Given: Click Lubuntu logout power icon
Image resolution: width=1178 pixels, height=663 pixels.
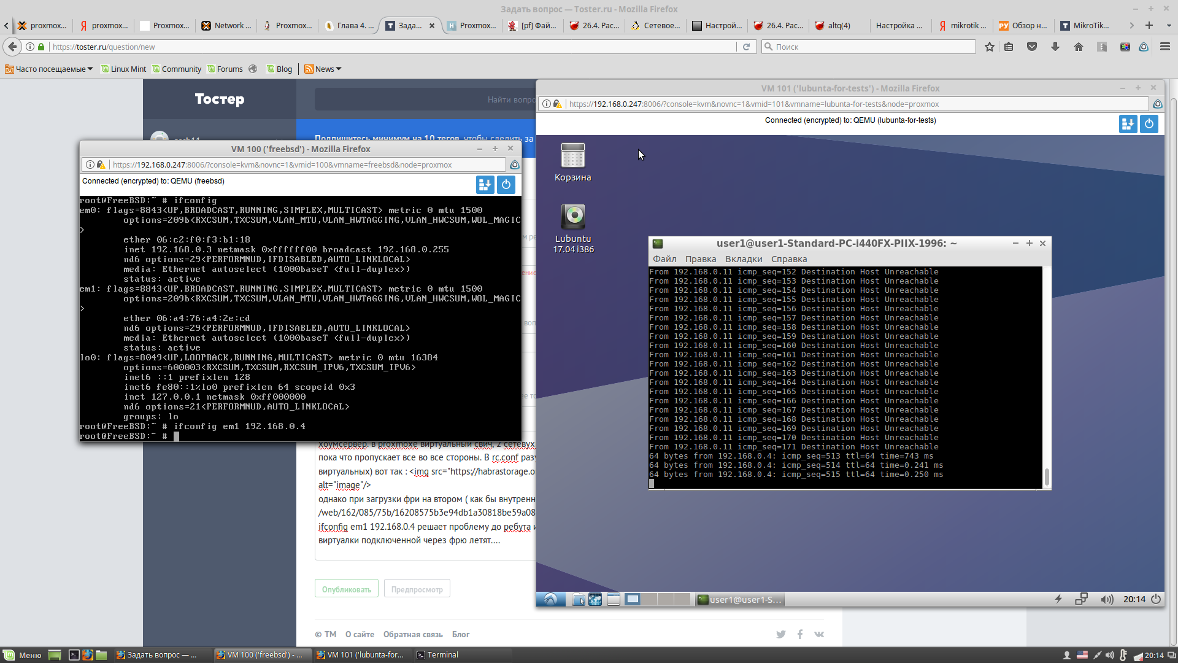Looking at the screenshot, I should [x=1156, y=599].
